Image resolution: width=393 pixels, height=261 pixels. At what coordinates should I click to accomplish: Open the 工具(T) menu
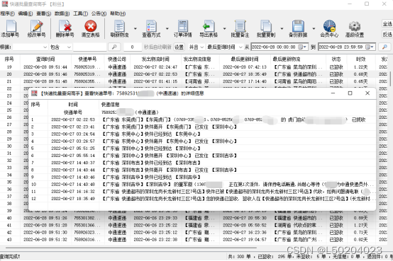pyautogui.click(x=80, y=13)
